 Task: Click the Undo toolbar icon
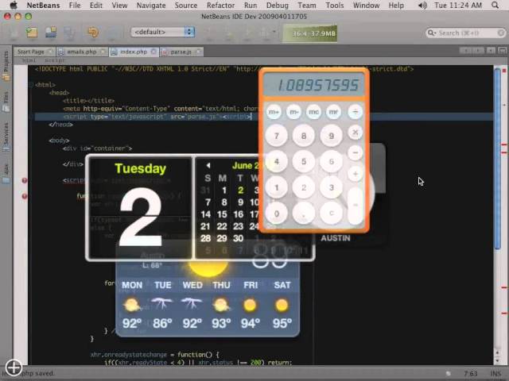tap(92, 33)
